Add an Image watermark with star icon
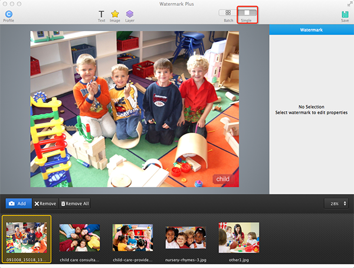354x268 pixels. (x=115, y=14)
